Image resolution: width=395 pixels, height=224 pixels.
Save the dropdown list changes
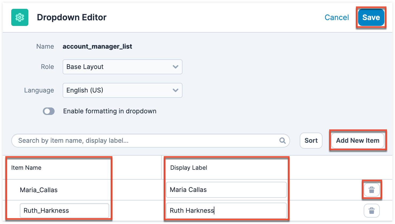[x=371, y=17]
